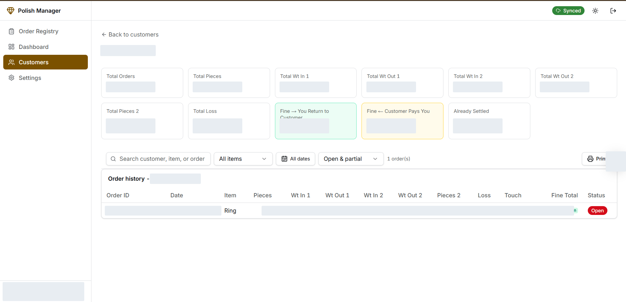
Task: Click the Print button
Action: (594, 159)
